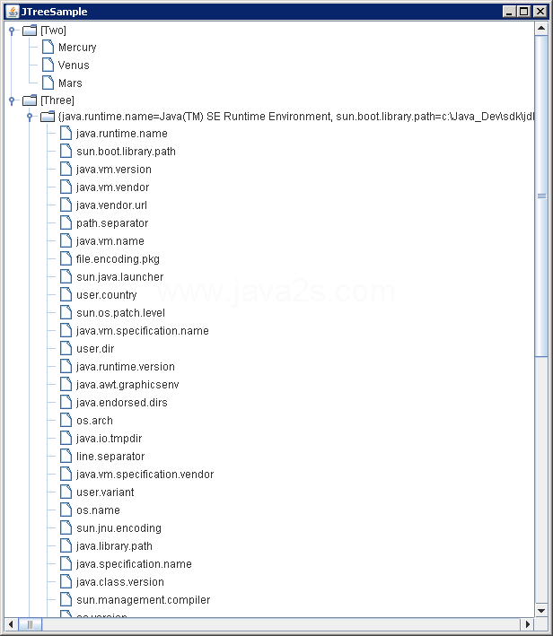Screen dimensions: 553x636
Task: Click the folder icon of [Two]
Action: click(30, 30)
